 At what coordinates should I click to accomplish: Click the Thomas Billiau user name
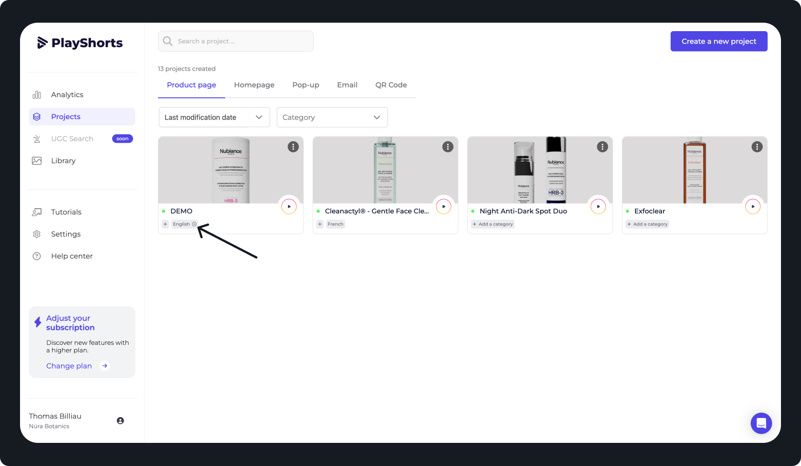click(x=55, y=416)
